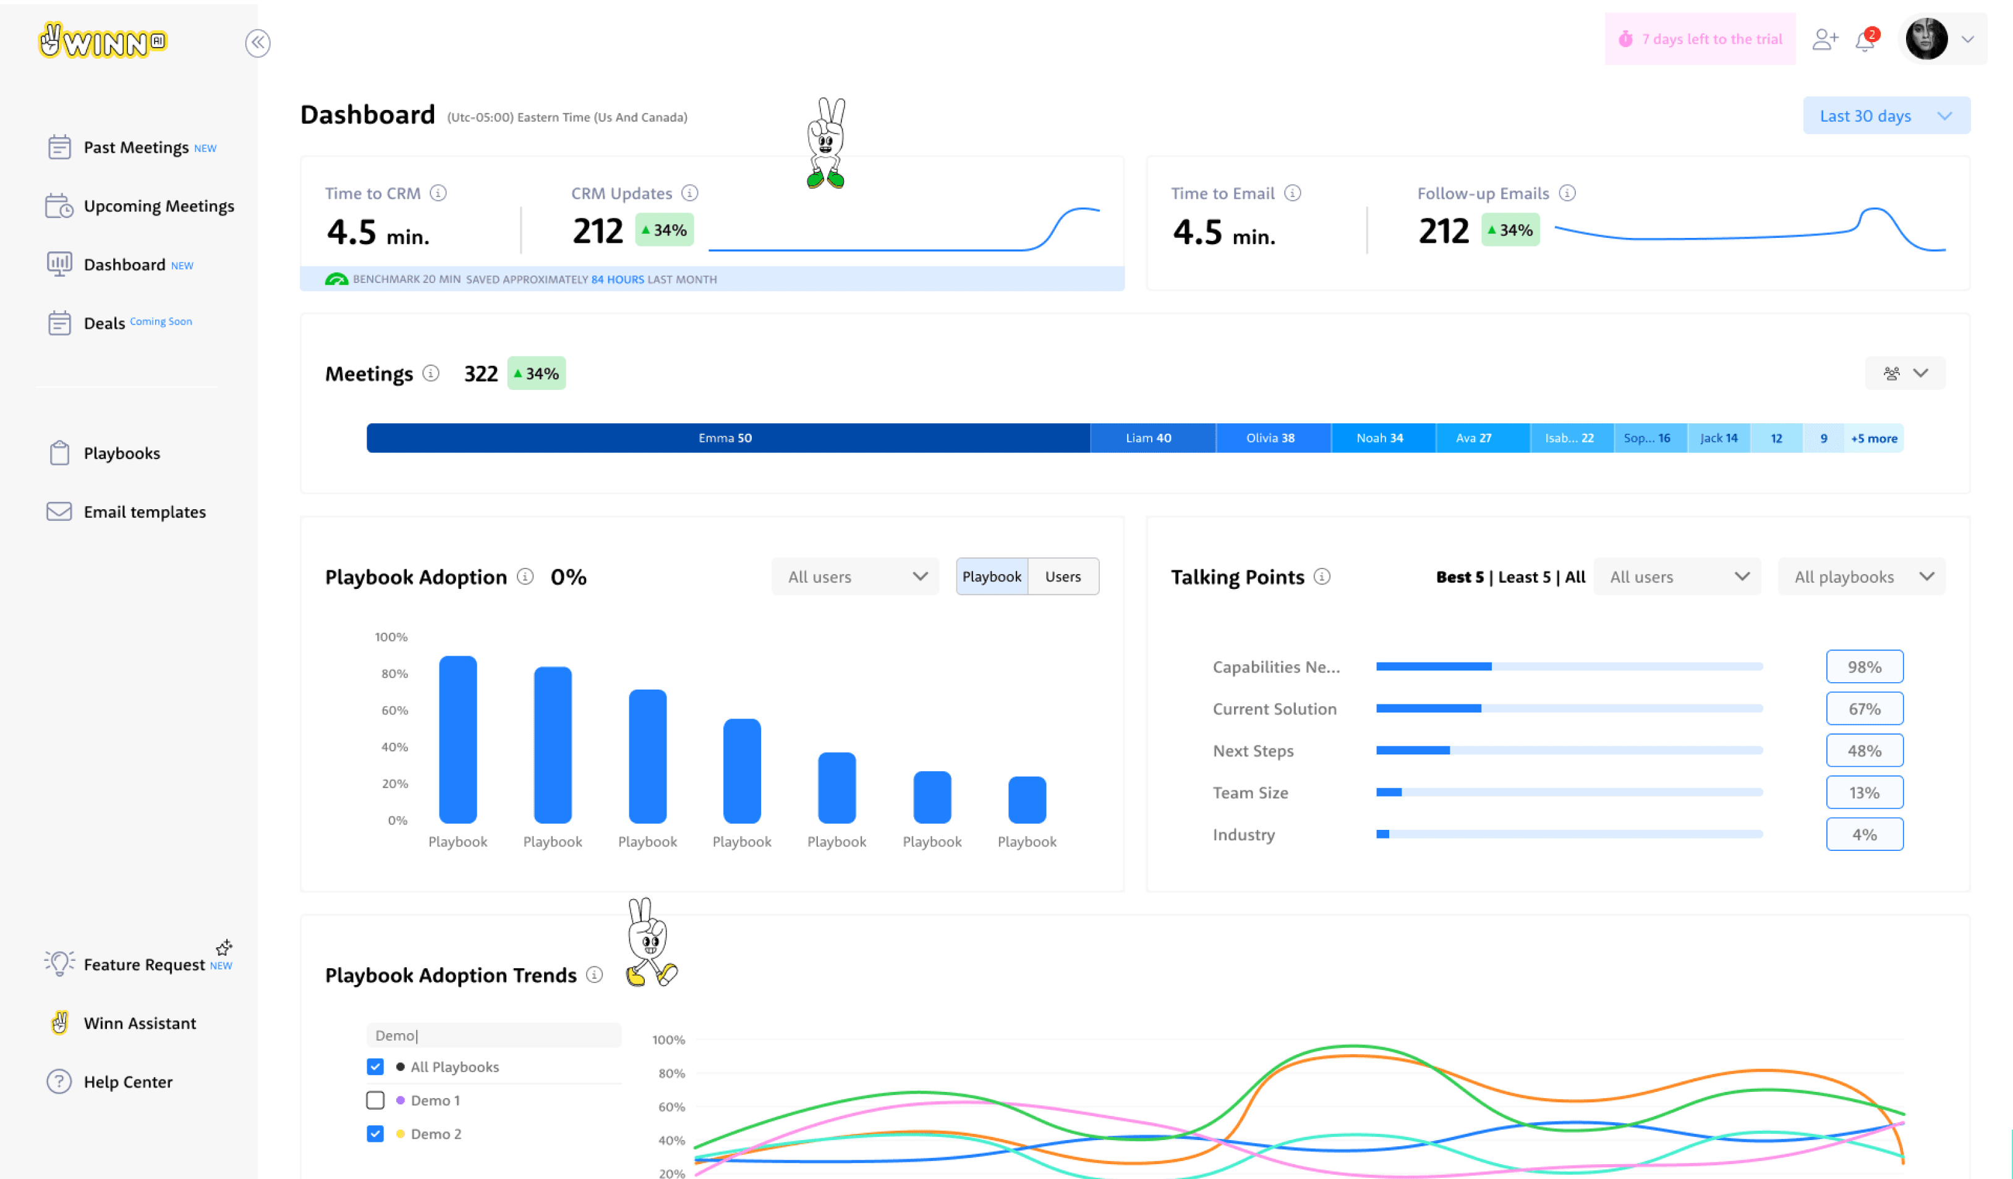Click the info icon next to Follow-up Emails
The image size is (2013, 1179).
1567,192
